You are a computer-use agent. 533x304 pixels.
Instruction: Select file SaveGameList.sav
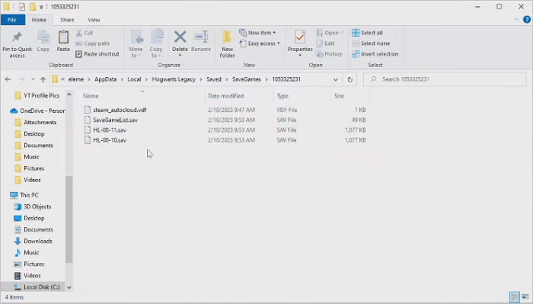coord(115,120)
